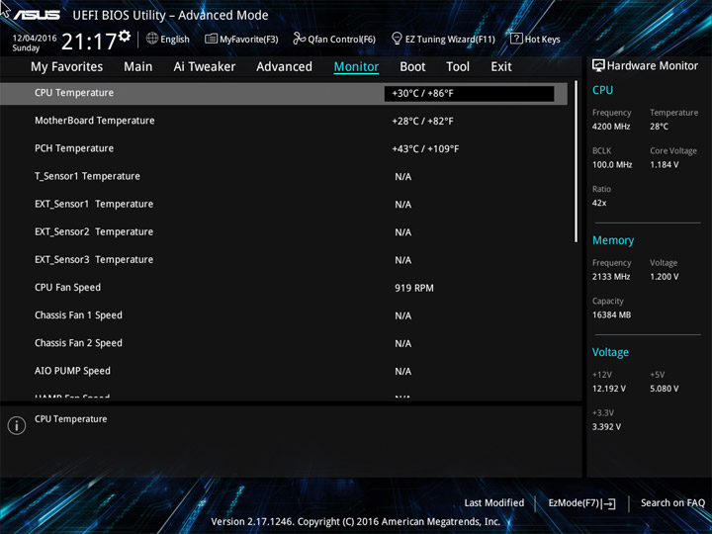
Task: Click the settings list scrollbar
Action: point(577,161)
